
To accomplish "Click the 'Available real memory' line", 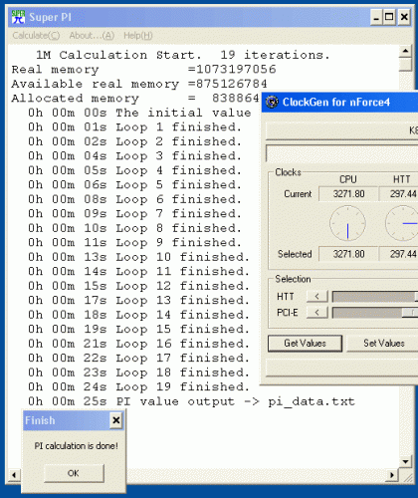I will pos(139,84).
